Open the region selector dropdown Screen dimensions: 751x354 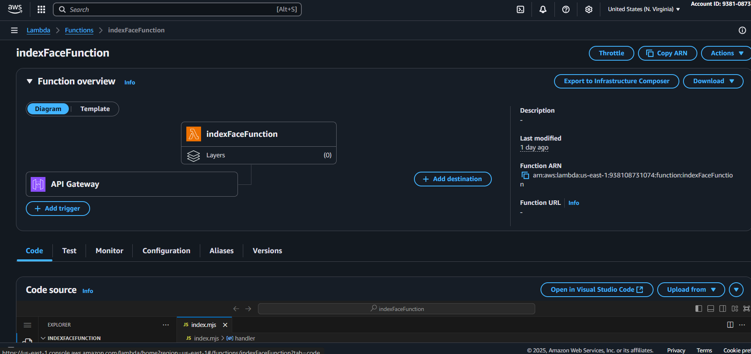click(x=644, y=9)
